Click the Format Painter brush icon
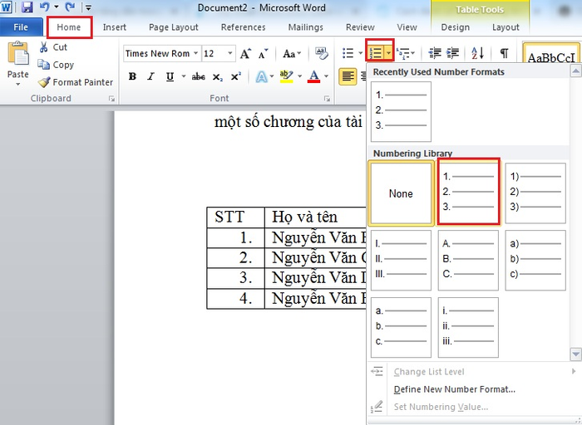The image size is (582, 425). [x=44, y=82]
